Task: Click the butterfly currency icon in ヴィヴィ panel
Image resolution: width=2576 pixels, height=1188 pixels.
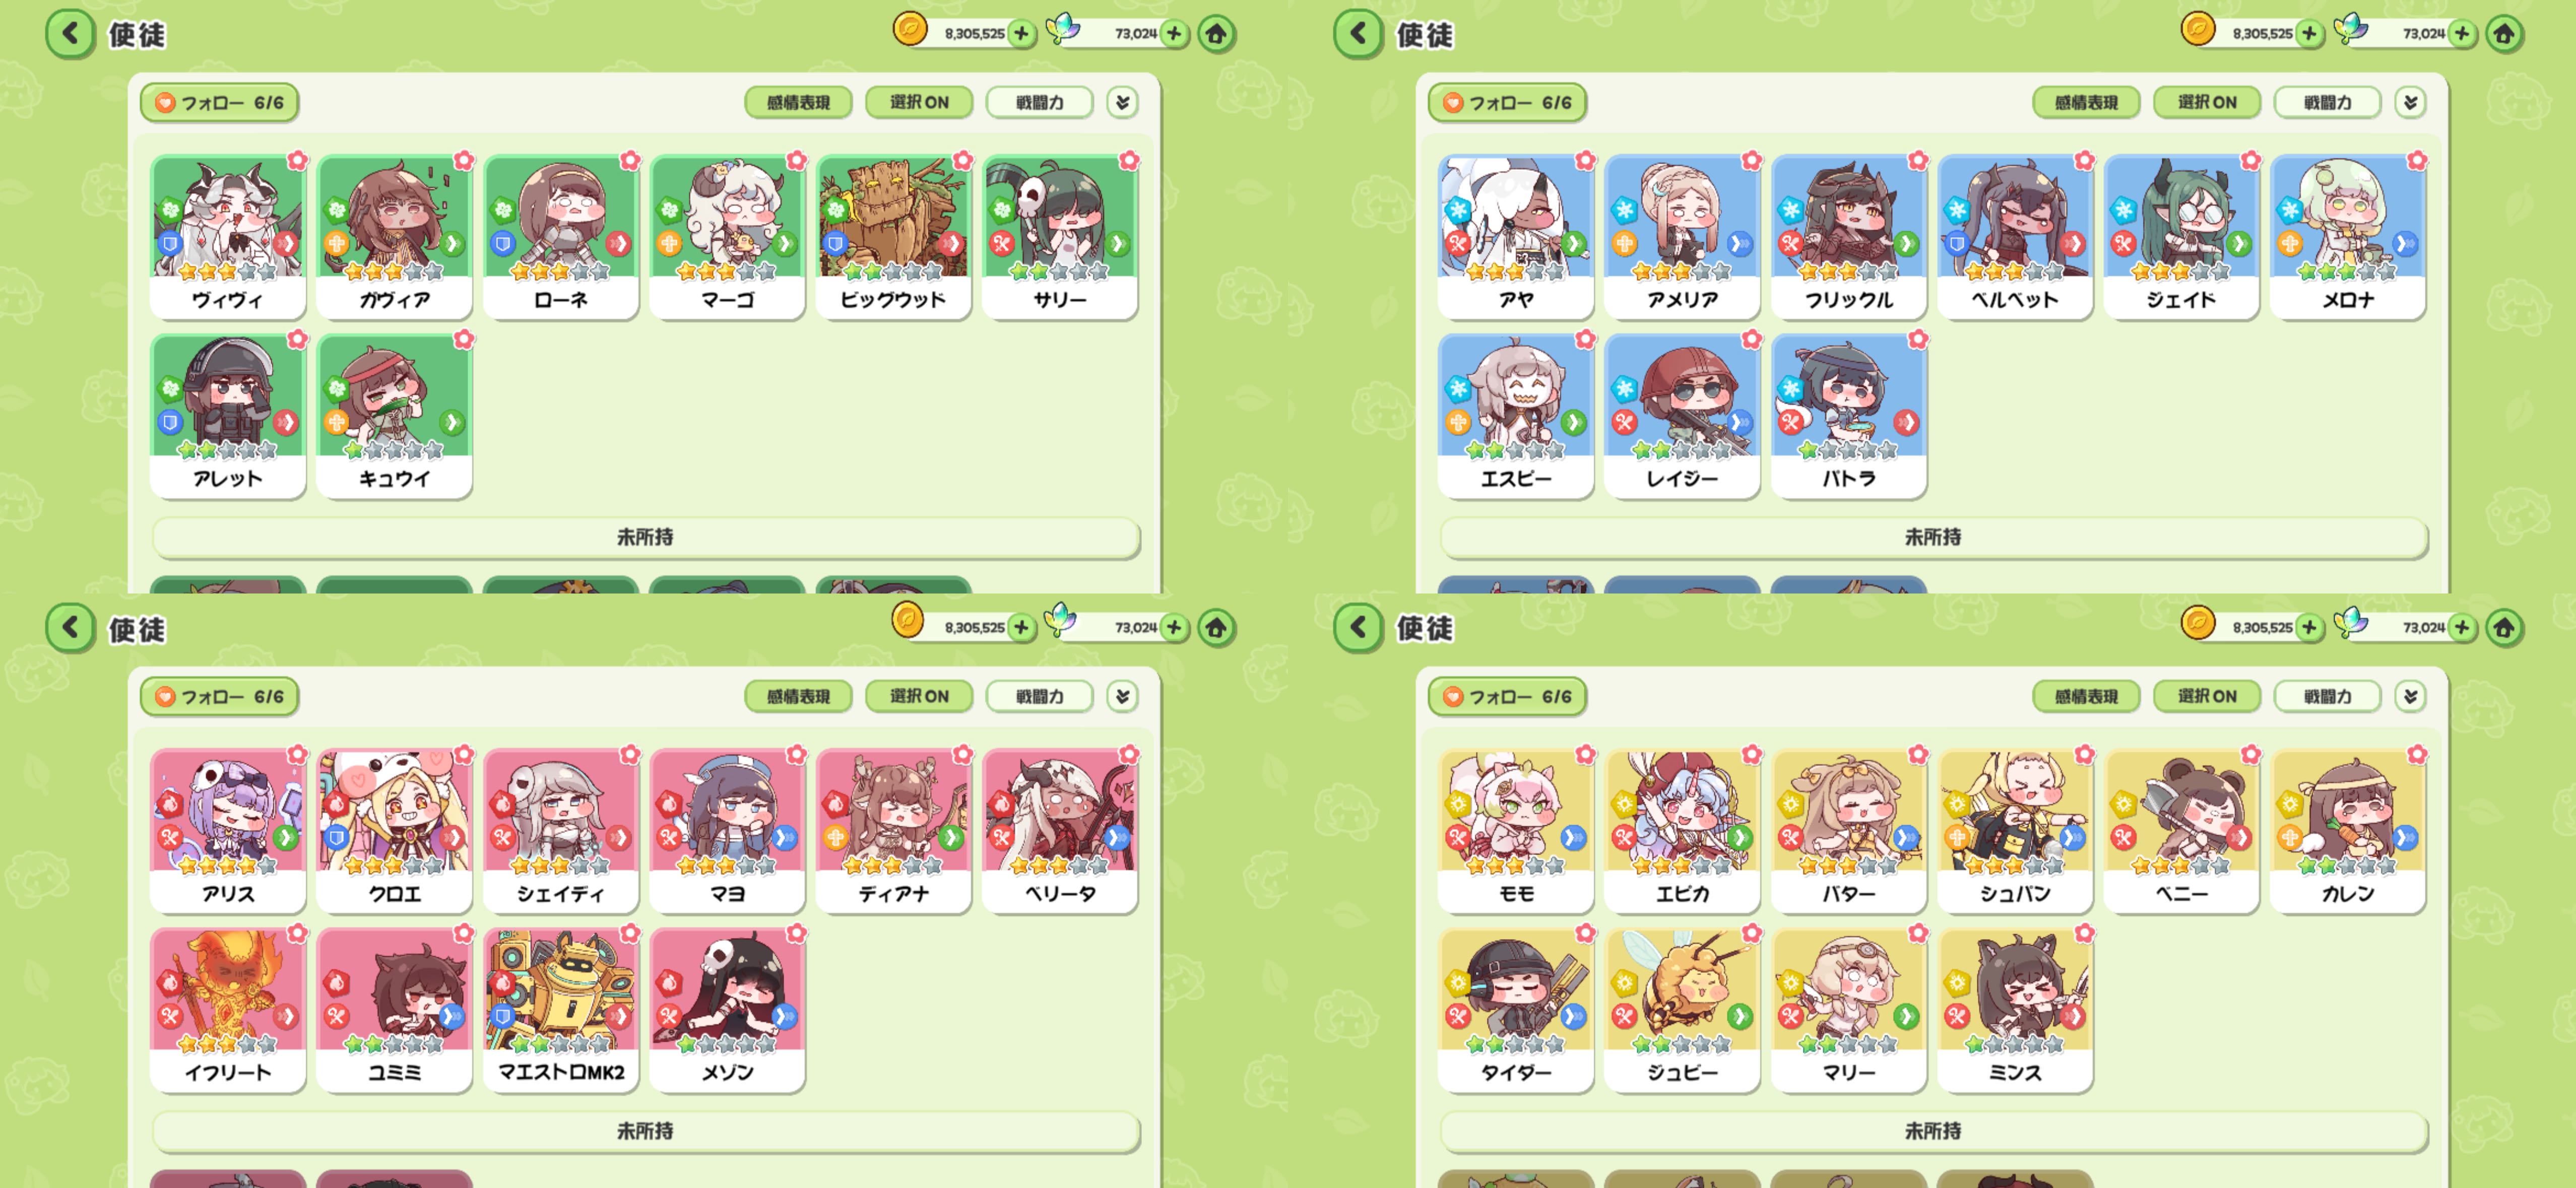Action: pos(1063,30)
